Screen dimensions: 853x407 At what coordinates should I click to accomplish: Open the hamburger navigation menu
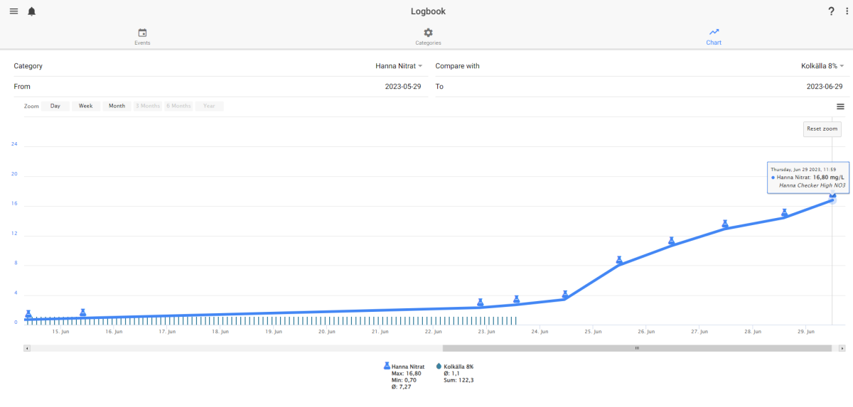point(14,11)
